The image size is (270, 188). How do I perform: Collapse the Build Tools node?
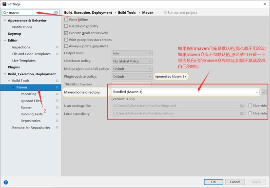pyautogui.click(x=9, y=81)
